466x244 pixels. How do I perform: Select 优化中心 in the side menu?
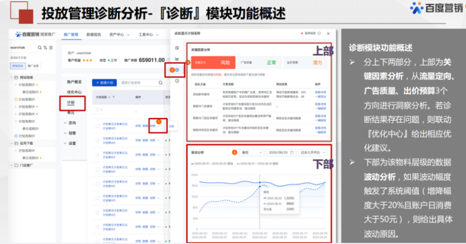[74, 92]
